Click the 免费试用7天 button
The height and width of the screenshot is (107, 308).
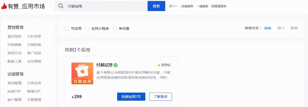tap(131, 97)
